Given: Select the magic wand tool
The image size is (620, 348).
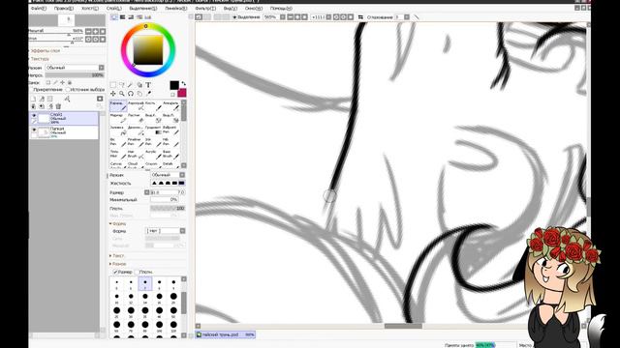Looking at the screenshot, I should pyautogui.click(x=131, y=85).
